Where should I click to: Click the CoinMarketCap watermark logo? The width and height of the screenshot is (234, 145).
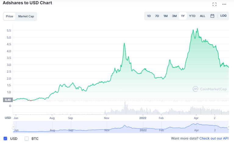click(x=210, y=89)
